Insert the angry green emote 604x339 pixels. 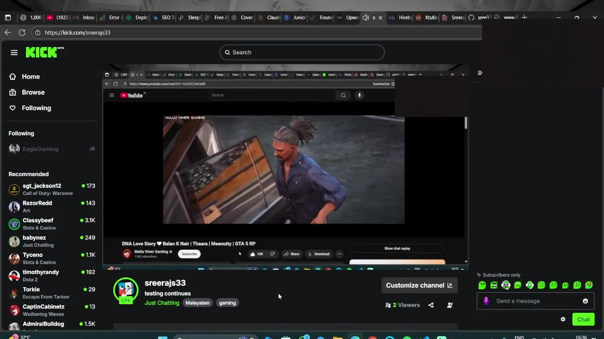[x=494, y=285]
